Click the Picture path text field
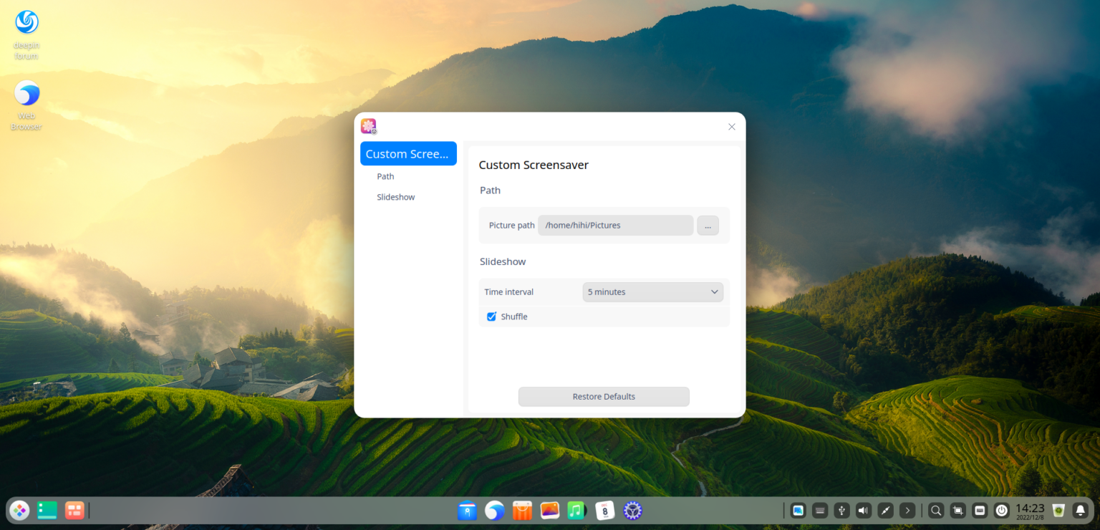The width and height of the screenshot is (1100, 530). tap(615, 225)
